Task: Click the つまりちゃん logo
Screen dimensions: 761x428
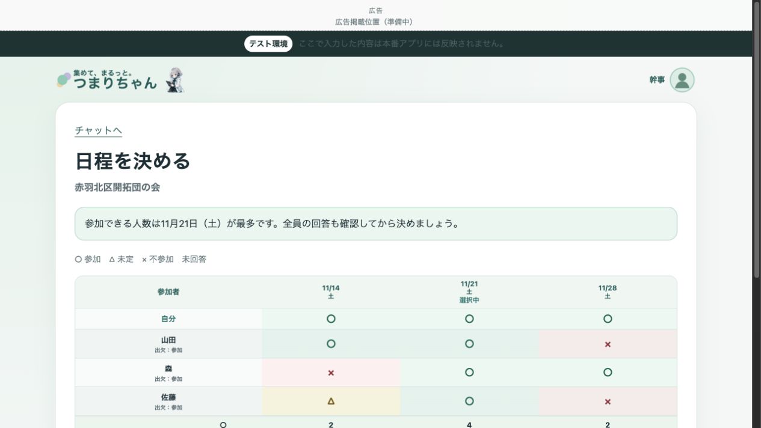Action: pos(106,80)
